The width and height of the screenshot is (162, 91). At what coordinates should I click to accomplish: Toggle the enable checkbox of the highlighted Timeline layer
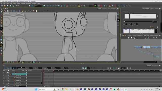(x=4, y=74)
